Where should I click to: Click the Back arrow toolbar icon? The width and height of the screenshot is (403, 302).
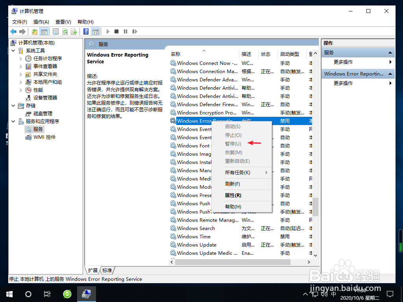tap(13, 31)
